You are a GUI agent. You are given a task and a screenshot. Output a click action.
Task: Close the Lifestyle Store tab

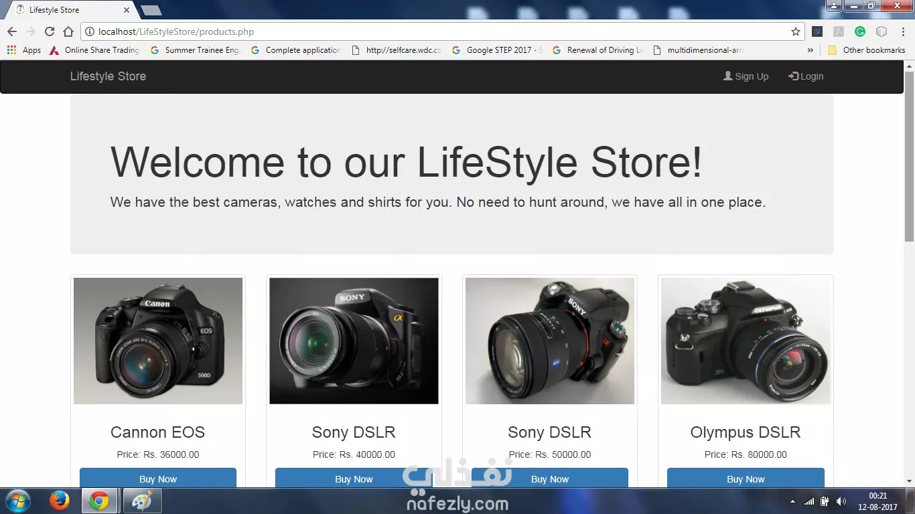click(127, 10)
